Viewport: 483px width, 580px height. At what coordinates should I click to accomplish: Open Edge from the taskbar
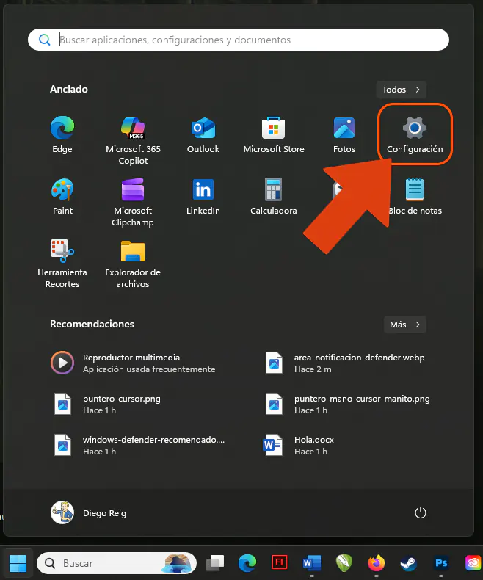click(247, 563)
